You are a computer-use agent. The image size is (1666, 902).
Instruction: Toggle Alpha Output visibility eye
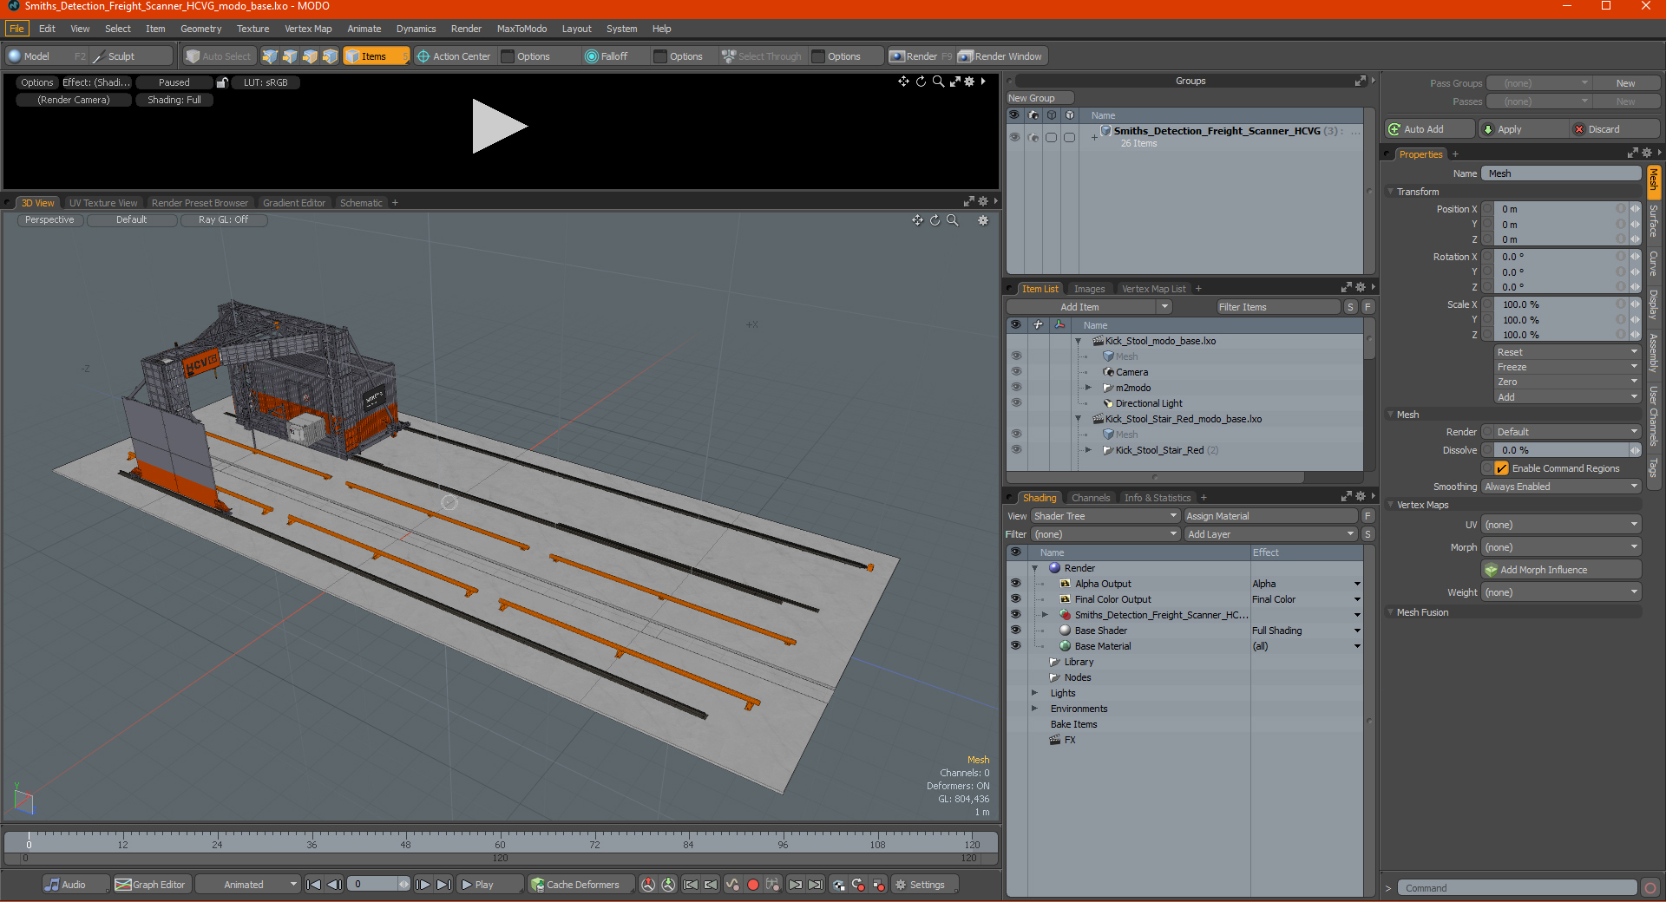click(1016, 584)
